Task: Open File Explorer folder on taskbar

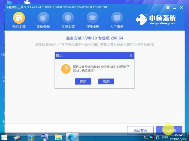Action: point(58,137)
